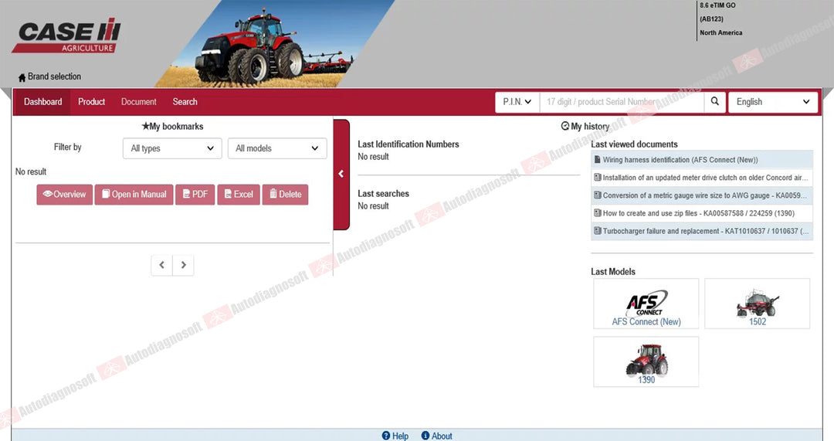This screenshot has width=834, height=441.
Task: Click the Help question mark icon
Action: [386, 435]
